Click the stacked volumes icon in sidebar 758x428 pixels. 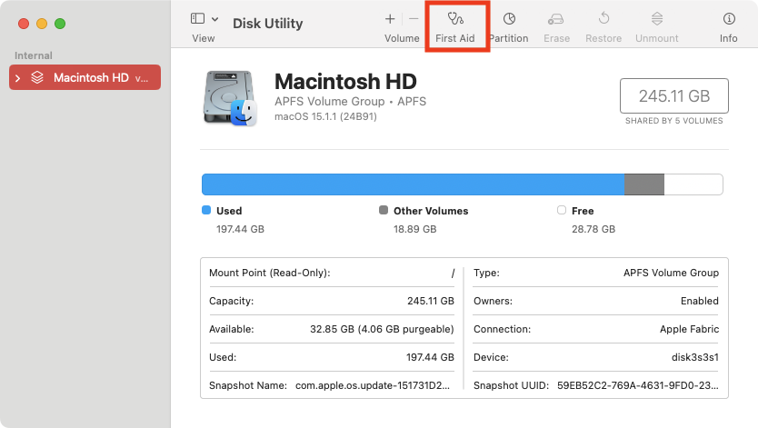pyautogui.click(x=37, y=77)
